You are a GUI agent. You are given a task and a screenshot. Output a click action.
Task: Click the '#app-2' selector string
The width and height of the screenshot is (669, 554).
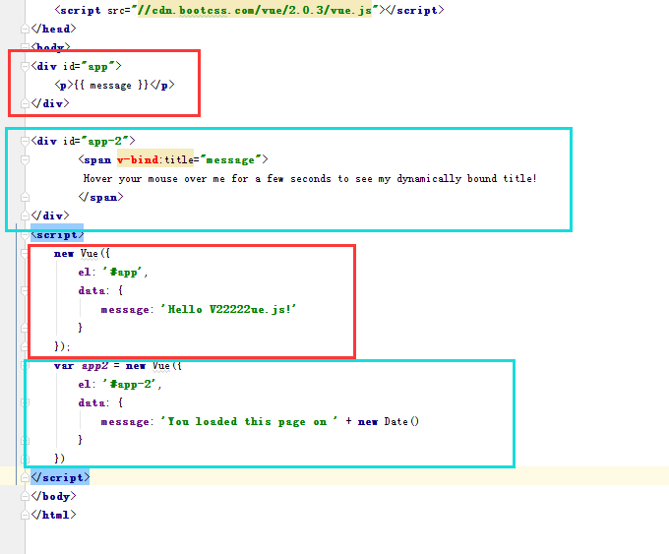tap(130, 384)
